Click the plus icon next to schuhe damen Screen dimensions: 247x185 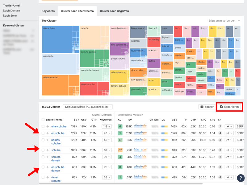(48, 157)
